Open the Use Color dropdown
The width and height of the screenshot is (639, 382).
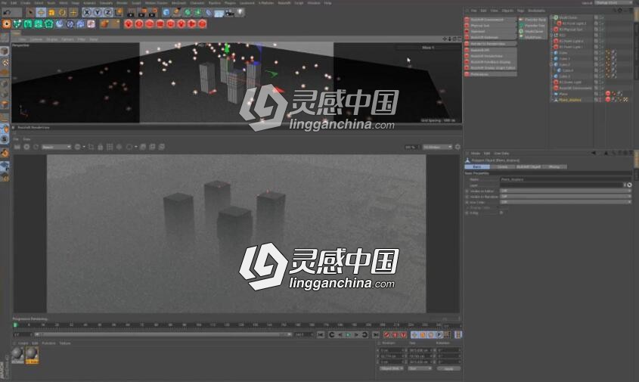[x=566, y=202]
